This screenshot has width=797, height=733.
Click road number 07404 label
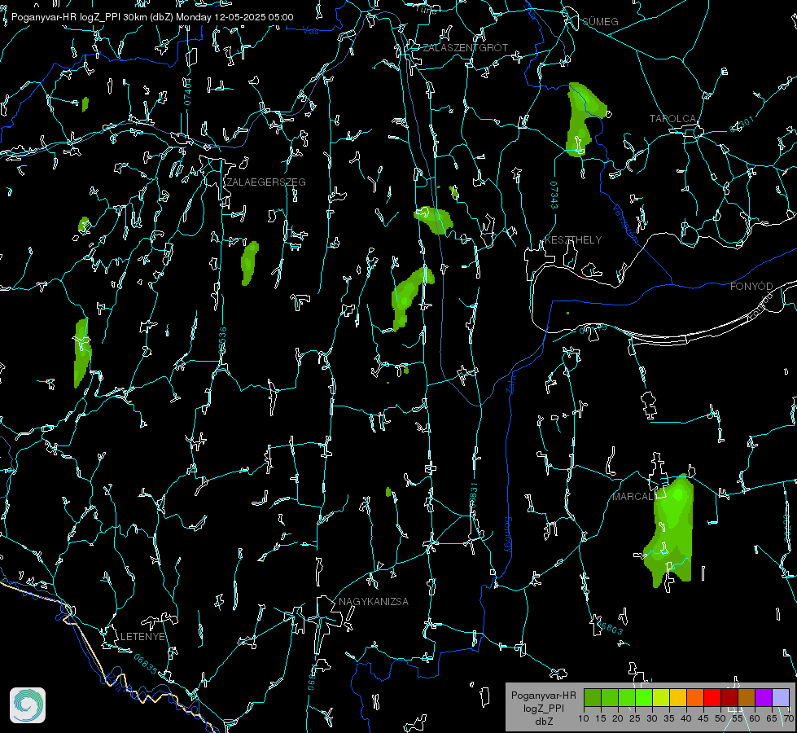[188, 91]
